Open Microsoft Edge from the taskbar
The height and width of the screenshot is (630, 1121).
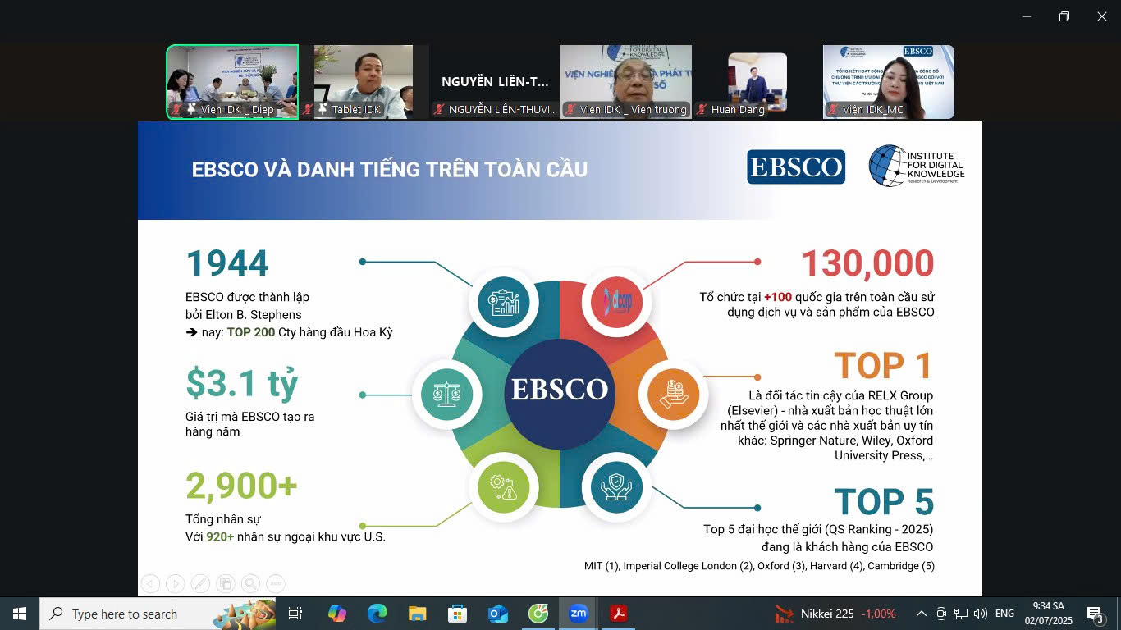point(377,614)
